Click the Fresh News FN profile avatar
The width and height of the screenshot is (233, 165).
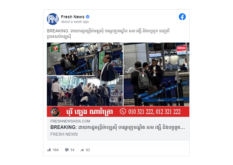click(x=52, y=19)
